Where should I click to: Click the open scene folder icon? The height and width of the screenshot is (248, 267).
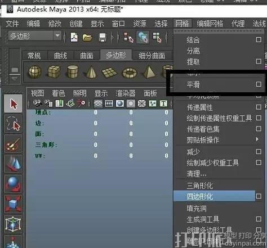[x=87, y=37]
